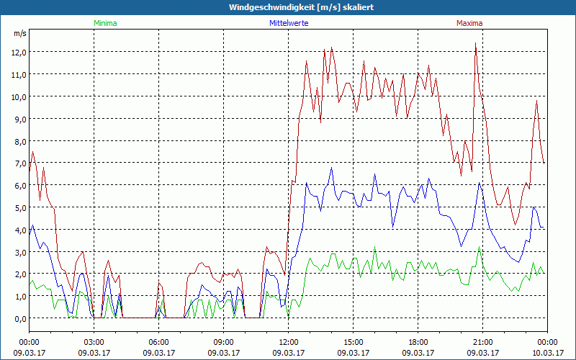Select the 2,0 y-axis value

(21, 274)
